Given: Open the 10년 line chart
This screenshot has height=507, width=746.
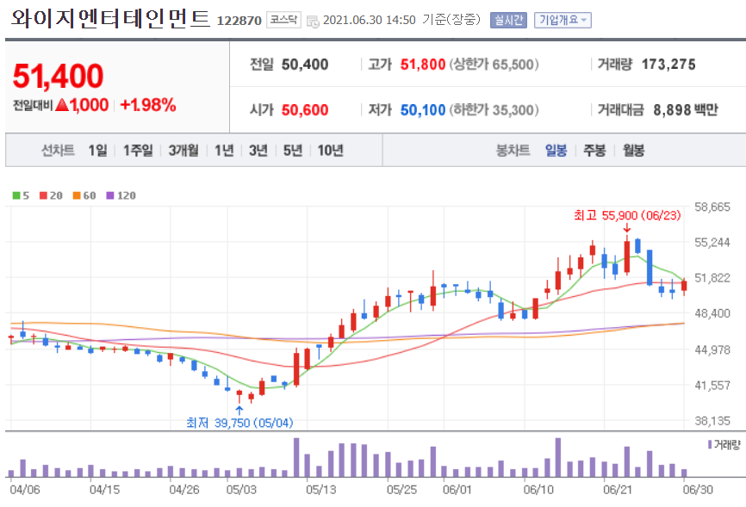Looking at the screenshot, I should coord(331,151).
